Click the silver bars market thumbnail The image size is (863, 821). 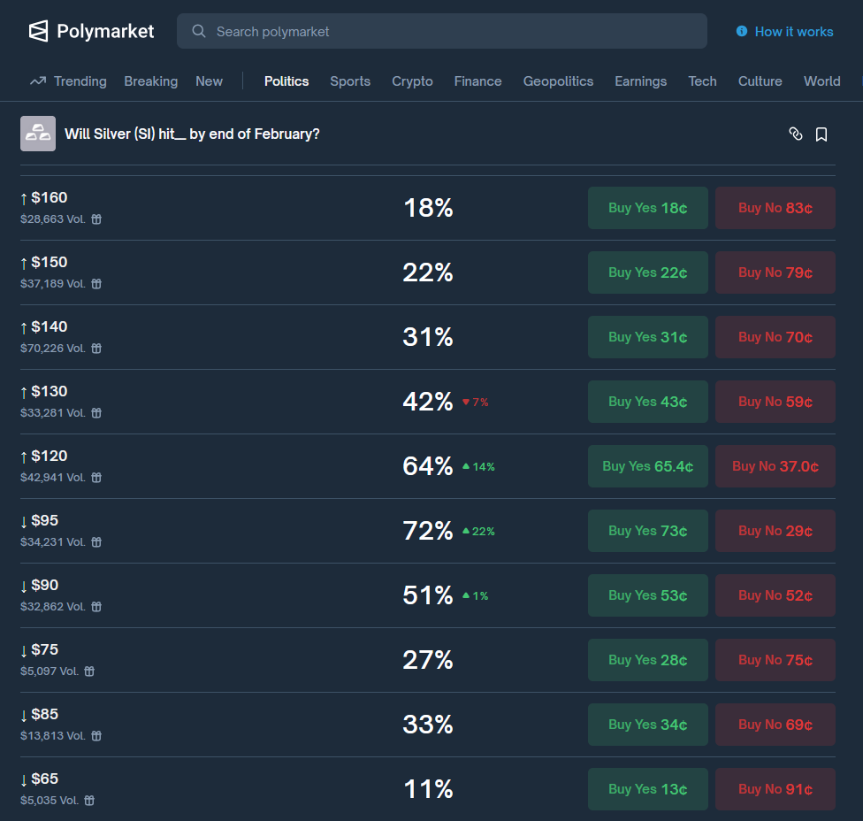[38, 134]
